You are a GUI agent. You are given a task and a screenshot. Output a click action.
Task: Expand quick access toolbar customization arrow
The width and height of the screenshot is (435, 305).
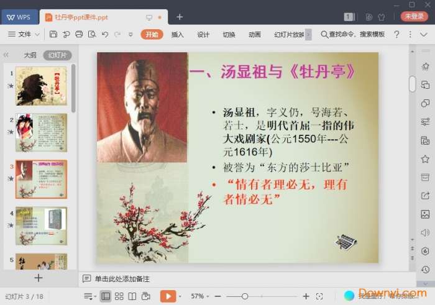pos(130,35)
